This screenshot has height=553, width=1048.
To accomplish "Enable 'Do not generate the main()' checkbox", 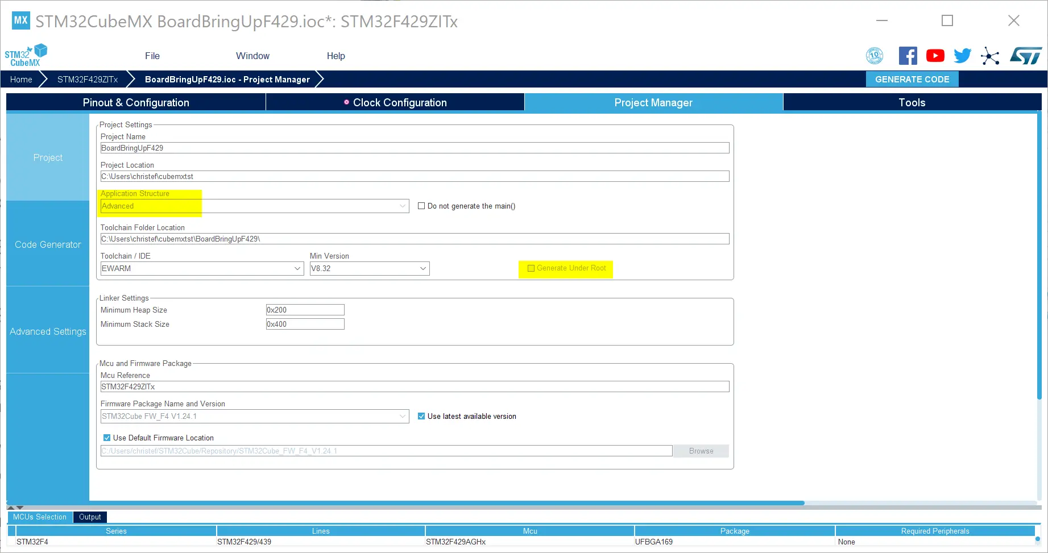I will point(421,206).
